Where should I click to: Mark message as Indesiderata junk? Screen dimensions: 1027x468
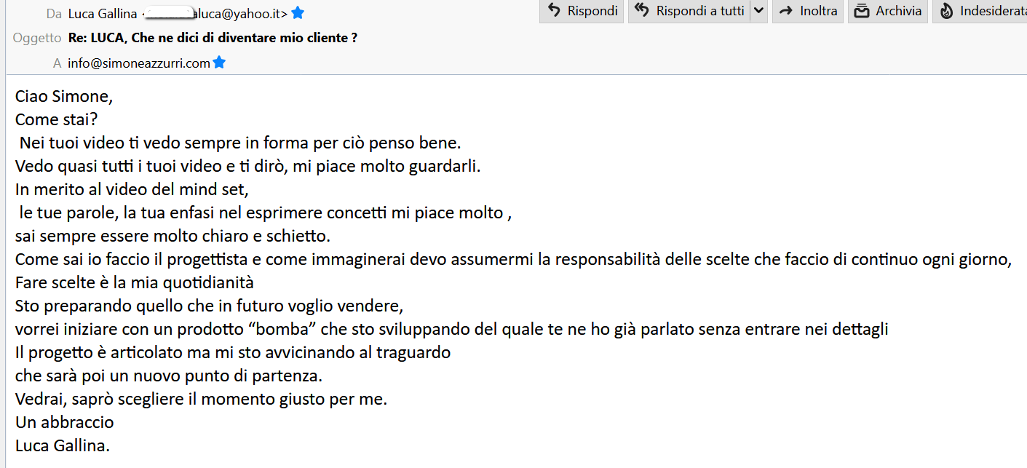click(x=983, y=11)
